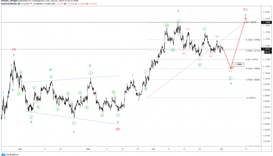Click the 1.11000 price scale value
The width and height of the screenshot is (273, 156).
pyautogui.click(x=267, y=66)
